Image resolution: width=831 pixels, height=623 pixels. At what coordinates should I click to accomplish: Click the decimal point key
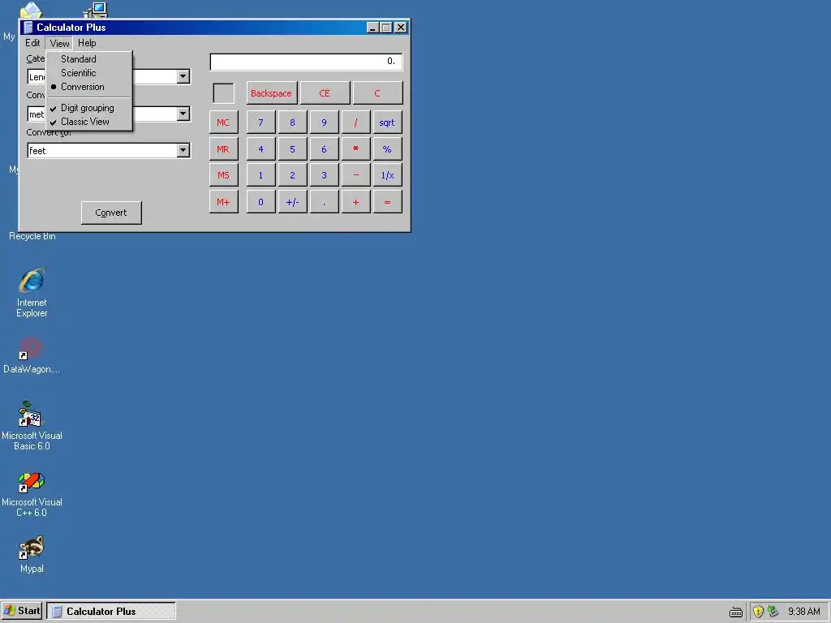click(325, 202)
